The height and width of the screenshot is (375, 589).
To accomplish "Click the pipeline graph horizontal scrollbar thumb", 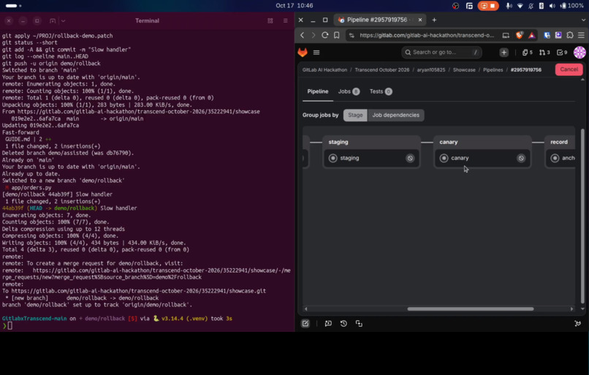I will [x=471, y=309].
